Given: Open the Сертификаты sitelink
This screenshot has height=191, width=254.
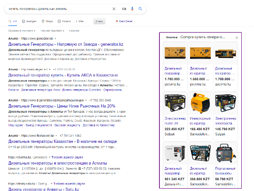Looking at the screenshot, I should coord(112,90).
